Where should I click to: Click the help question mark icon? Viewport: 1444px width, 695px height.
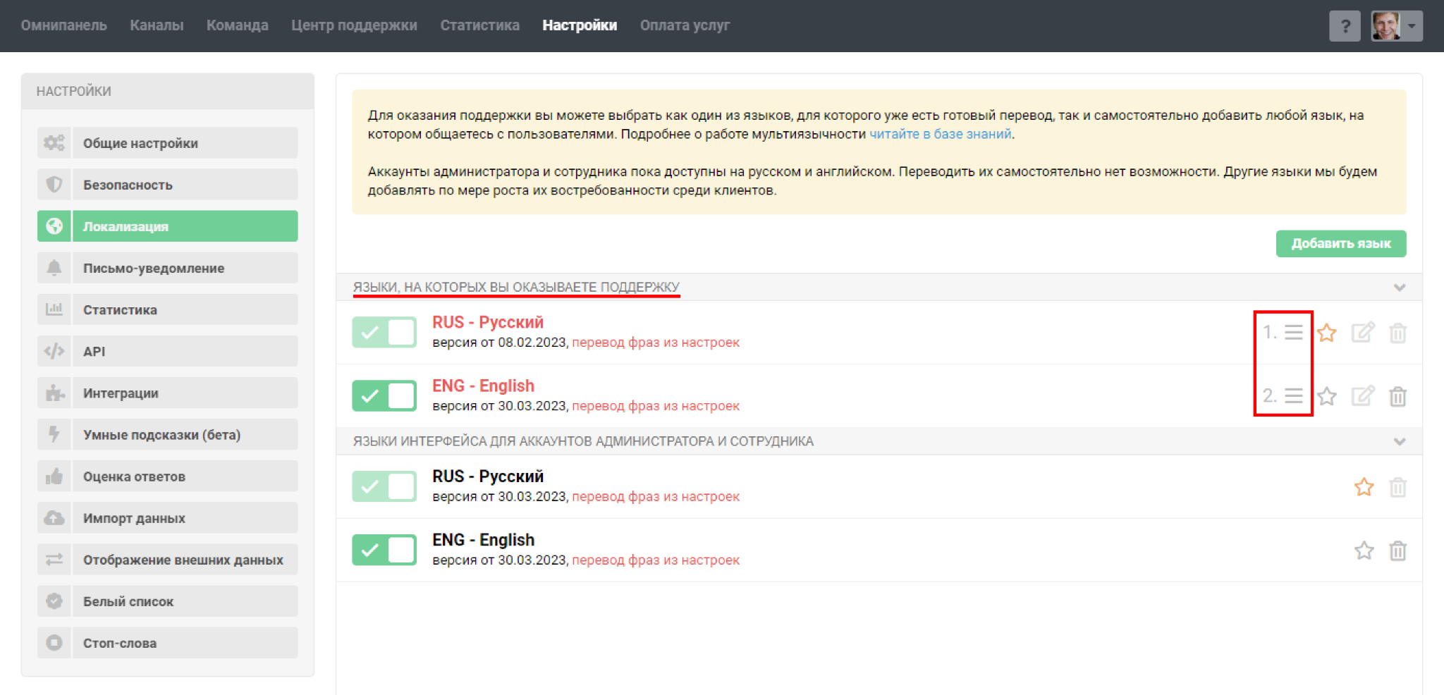pos(1345,26)
